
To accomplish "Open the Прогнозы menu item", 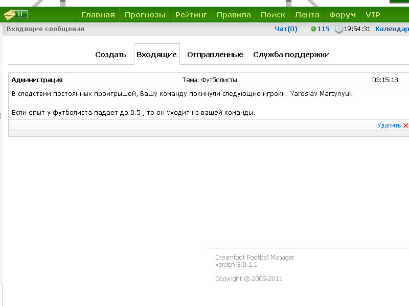I will click(145, 15).
